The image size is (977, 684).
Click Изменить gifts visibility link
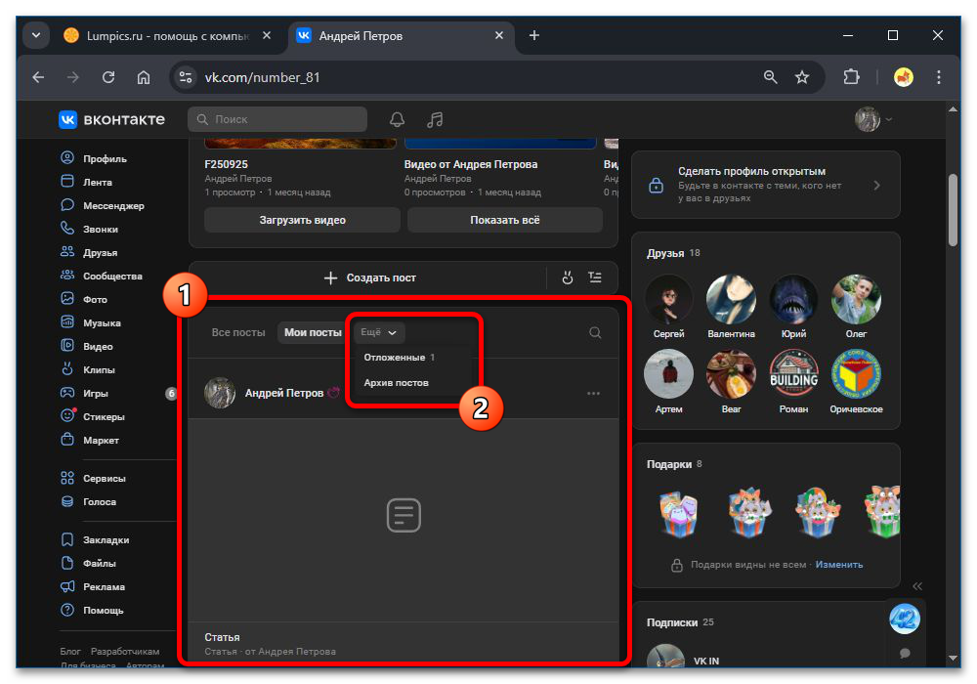point(838,565)
